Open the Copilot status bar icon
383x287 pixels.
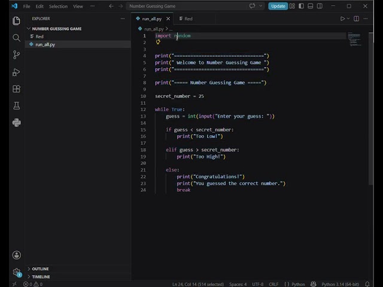tap(313, 284)
